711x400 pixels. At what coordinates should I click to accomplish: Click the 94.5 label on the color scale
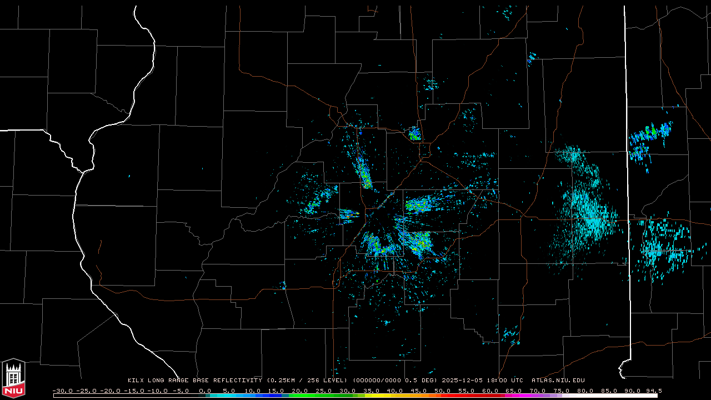pyautogui.click(x=652, y=391)
